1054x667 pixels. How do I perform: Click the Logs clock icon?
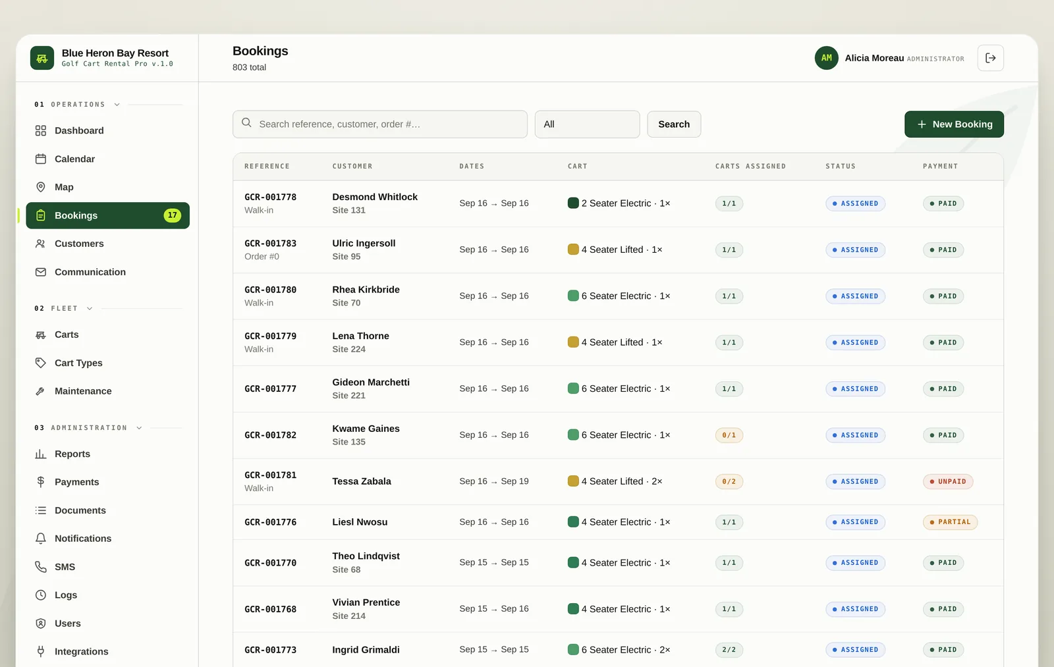click(41, 595)
